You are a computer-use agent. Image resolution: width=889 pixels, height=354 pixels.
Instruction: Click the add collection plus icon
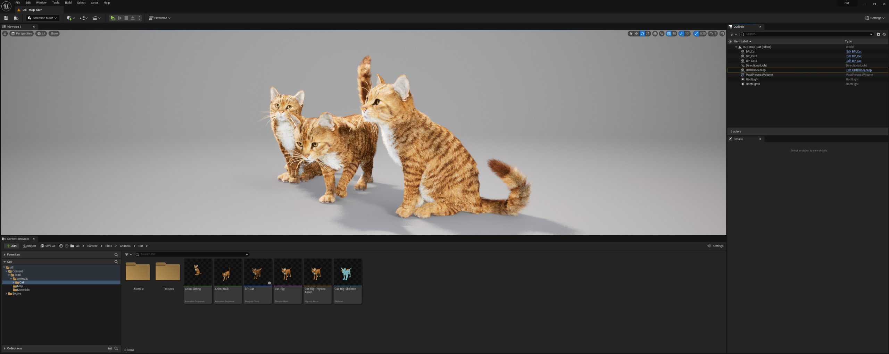coord(110,348)
